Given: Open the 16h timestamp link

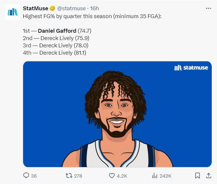Looking at the screenshot, I should pyautogui.click(x=94, y=8).
